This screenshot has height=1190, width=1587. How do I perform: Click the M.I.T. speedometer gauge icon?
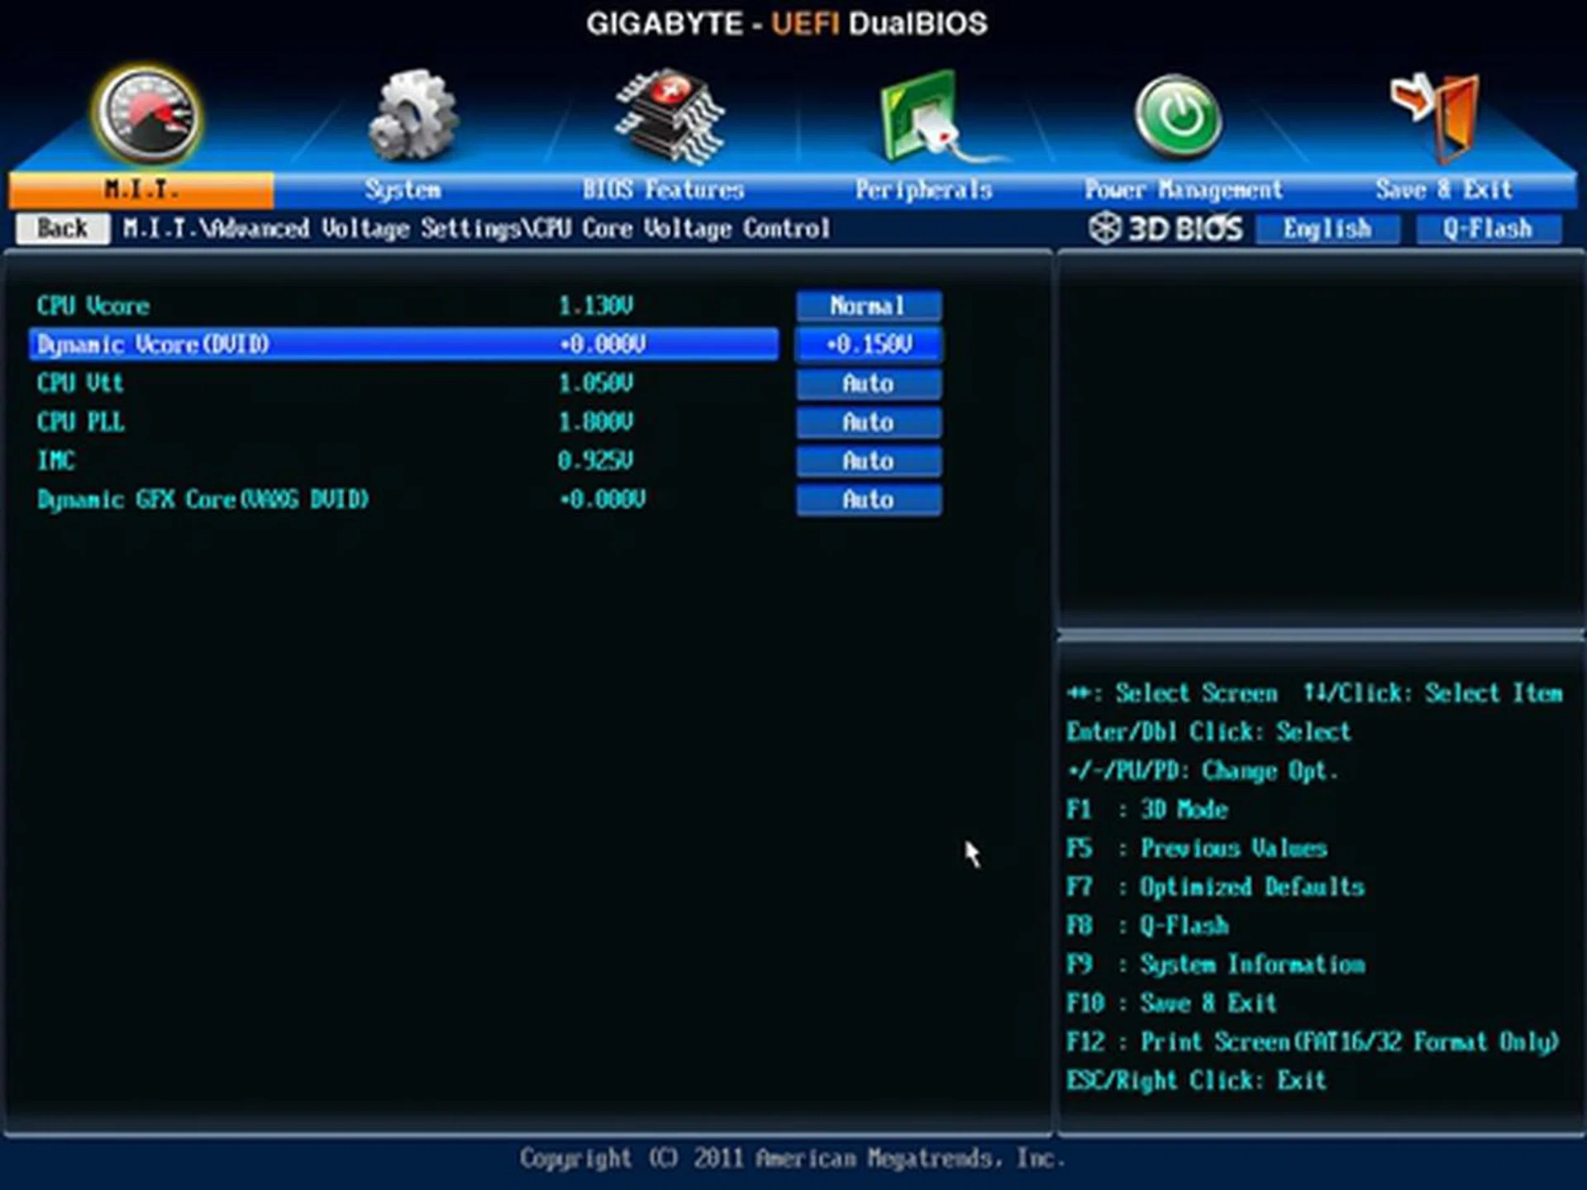147,116
